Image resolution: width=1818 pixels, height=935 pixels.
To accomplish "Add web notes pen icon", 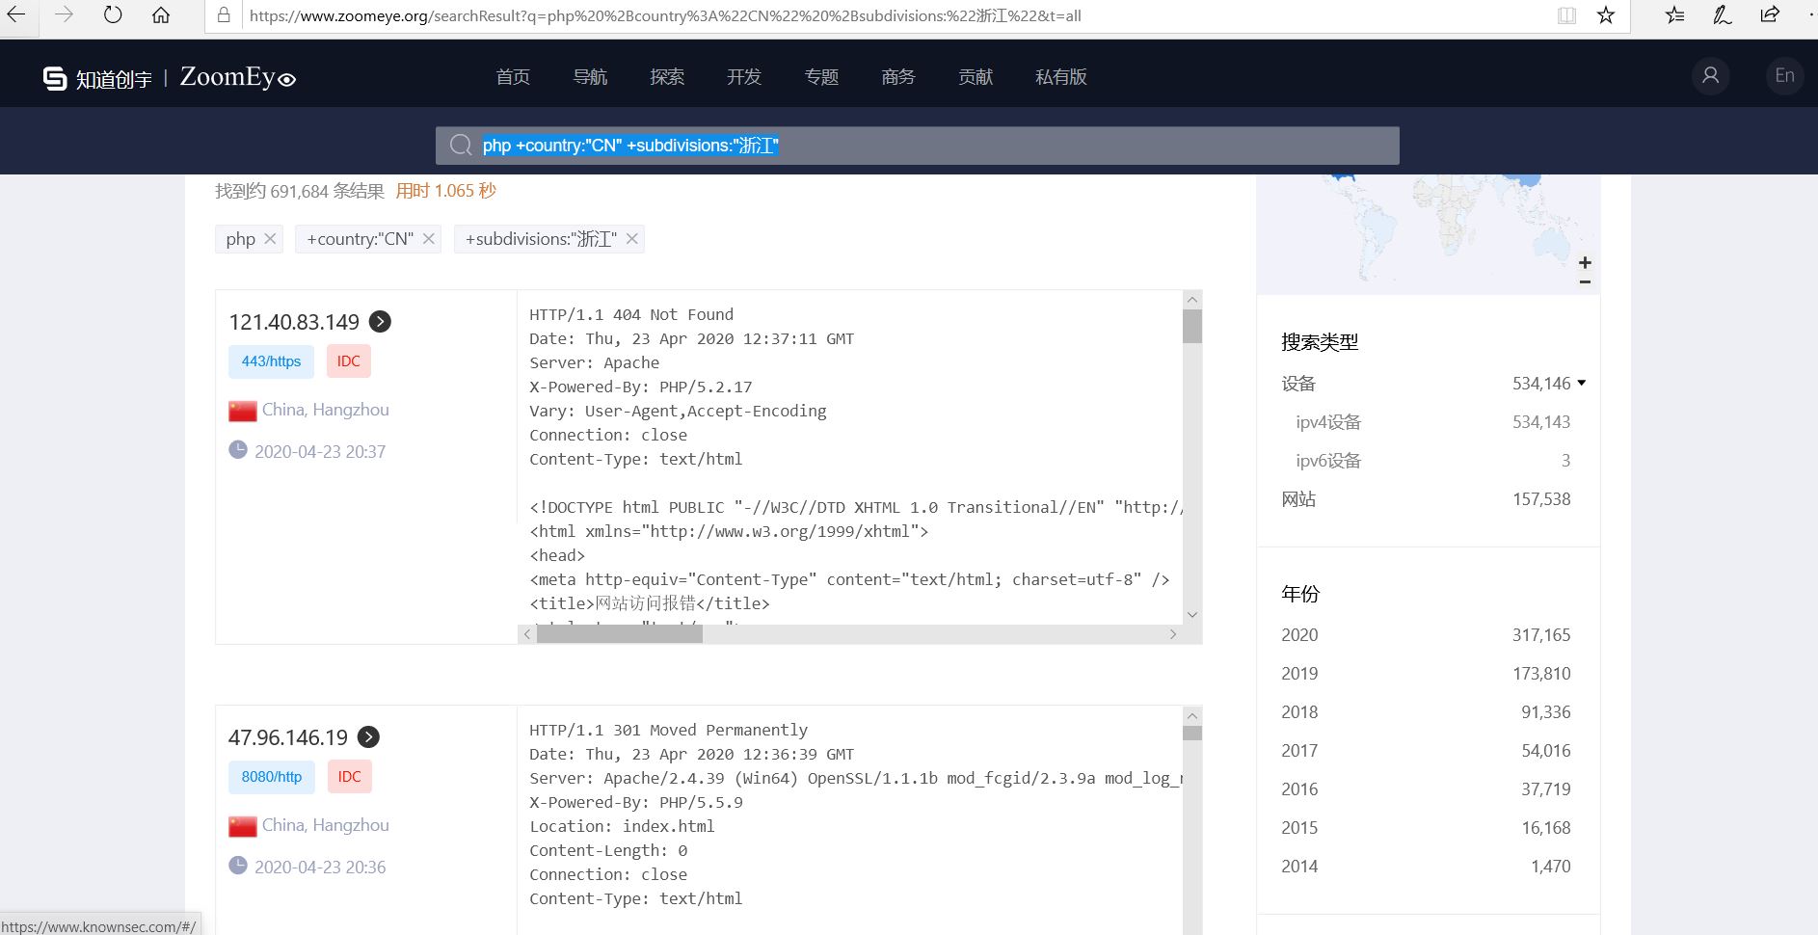I will pos(1723,14).
